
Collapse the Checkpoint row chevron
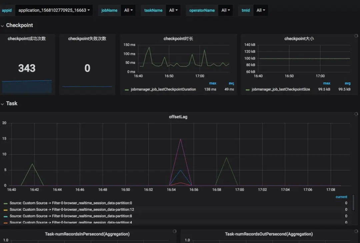(2, 26)
